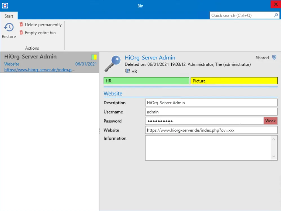Click the Website URL field
Viewport: 281px width, 211px height.
coord(211,130)
